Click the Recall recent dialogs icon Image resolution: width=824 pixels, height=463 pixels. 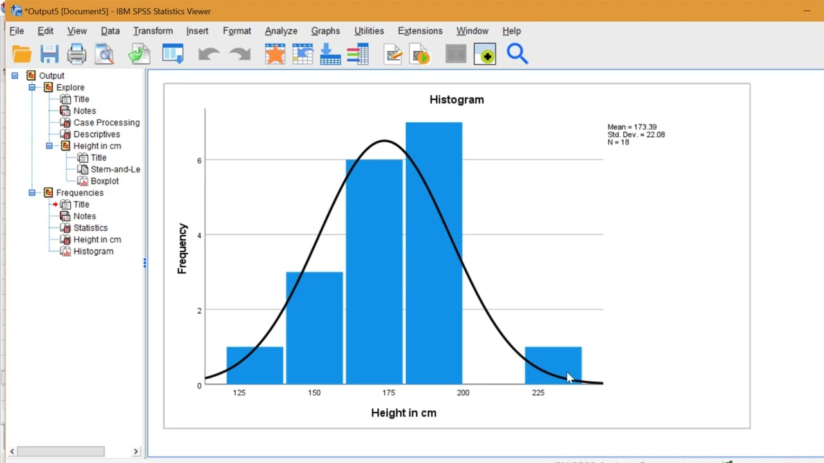coord(173,55)
